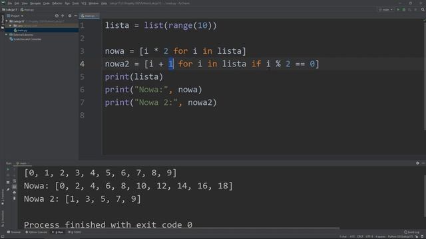This screenshot has width=426, height=239.
Task: Open TODO tool window button
Action: pos(74,232)
